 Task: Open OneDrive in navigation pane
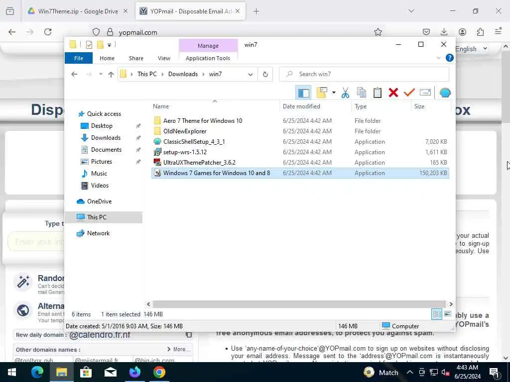[x=99, y=201]
